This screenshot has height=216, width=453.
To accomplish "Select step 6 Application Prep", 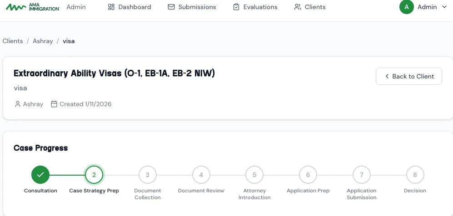I will [308, 175].
